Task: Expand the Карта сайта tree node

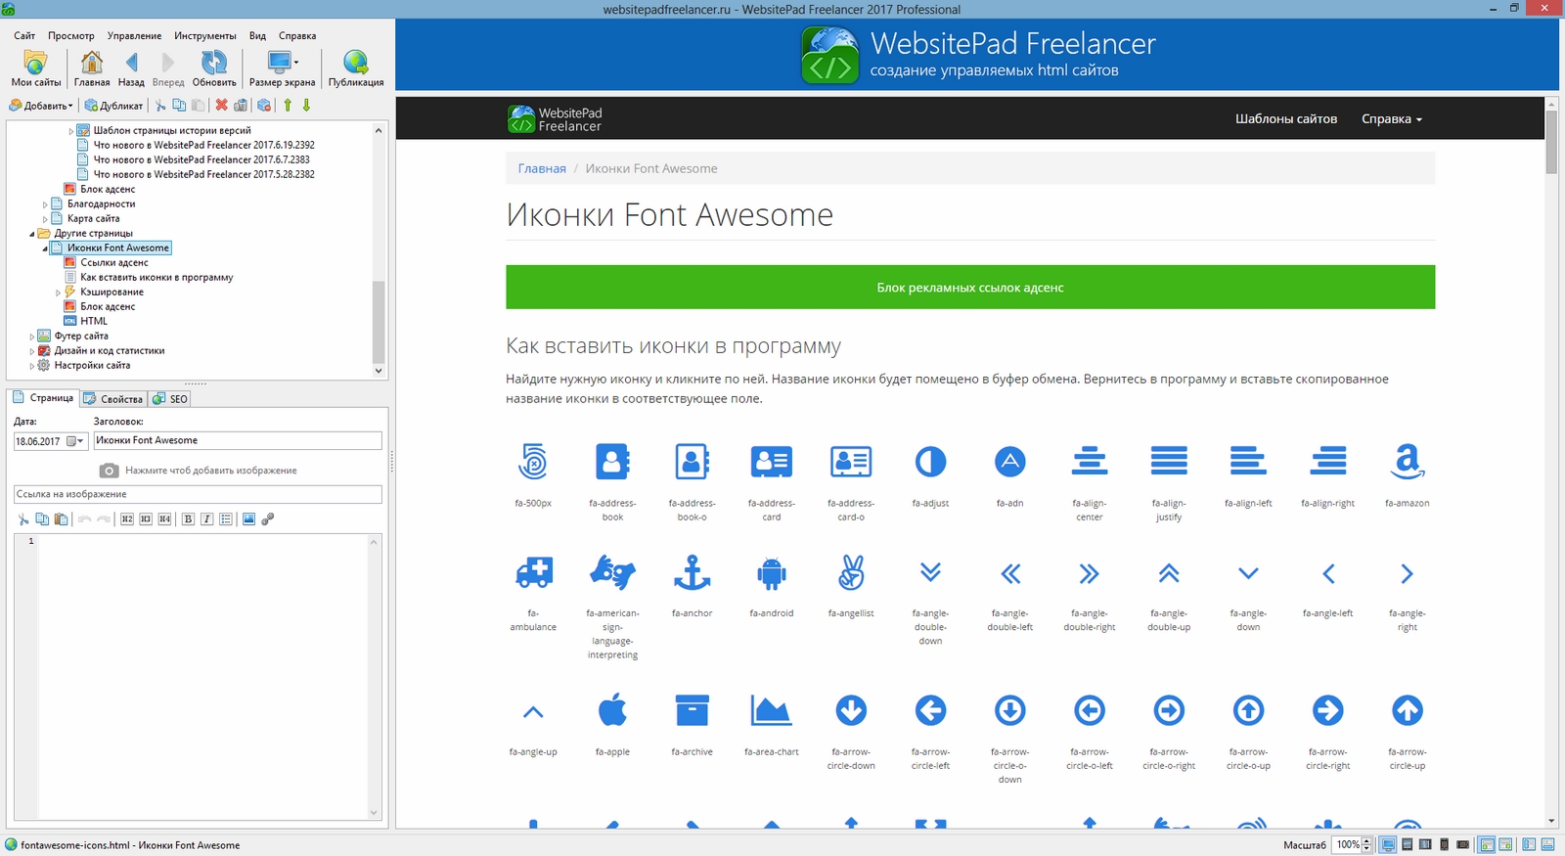Action: 45,219
